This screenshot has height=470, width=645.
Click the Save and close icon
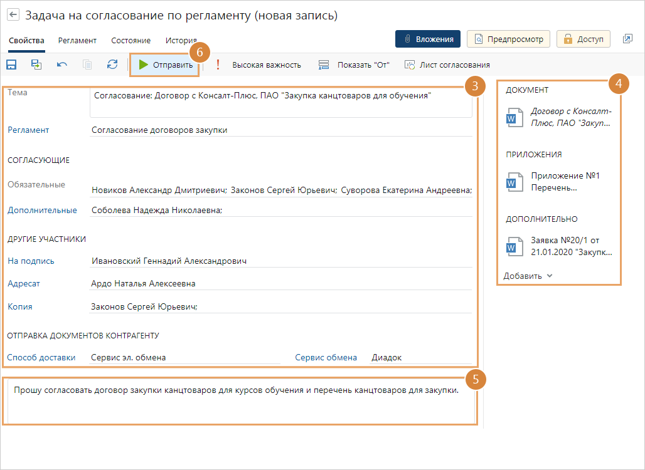pyautogui.click(x=36, y=65)
